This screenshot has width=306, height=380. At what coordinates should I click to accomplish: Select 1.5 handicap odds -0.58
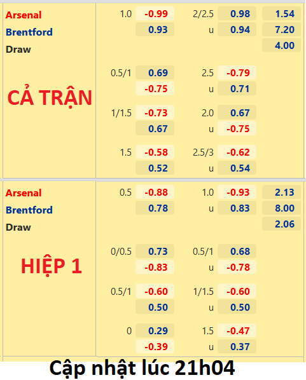click(x=155, y=153)
